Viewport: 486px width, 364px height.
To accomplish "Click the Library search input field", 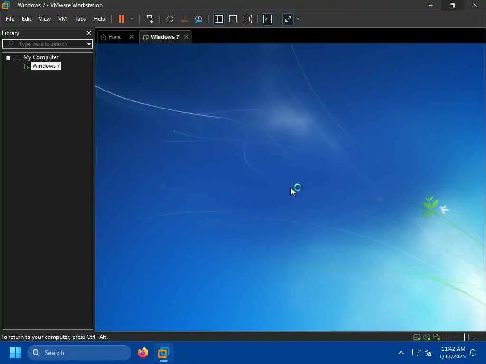I will point(47,44).
